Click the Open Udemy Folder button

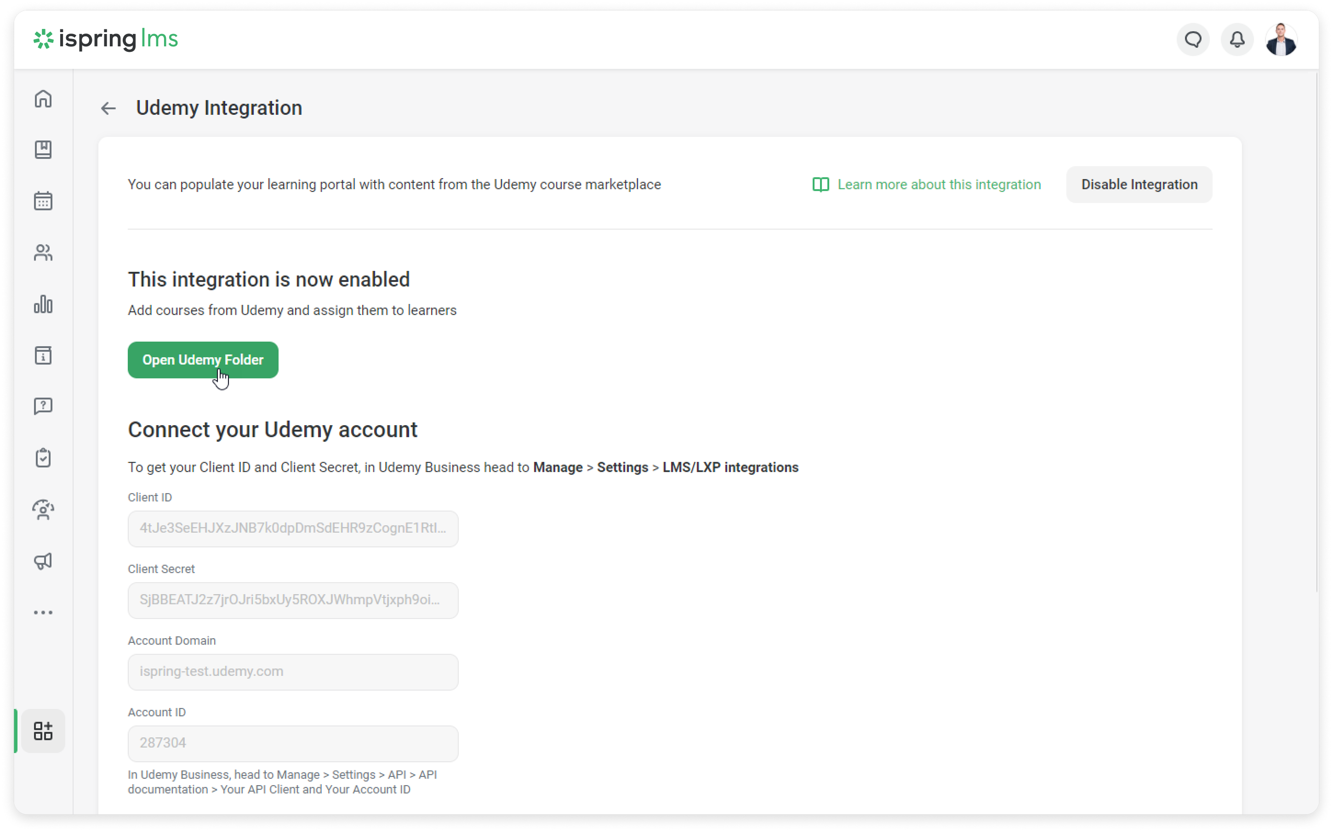[x=203, y=360]
